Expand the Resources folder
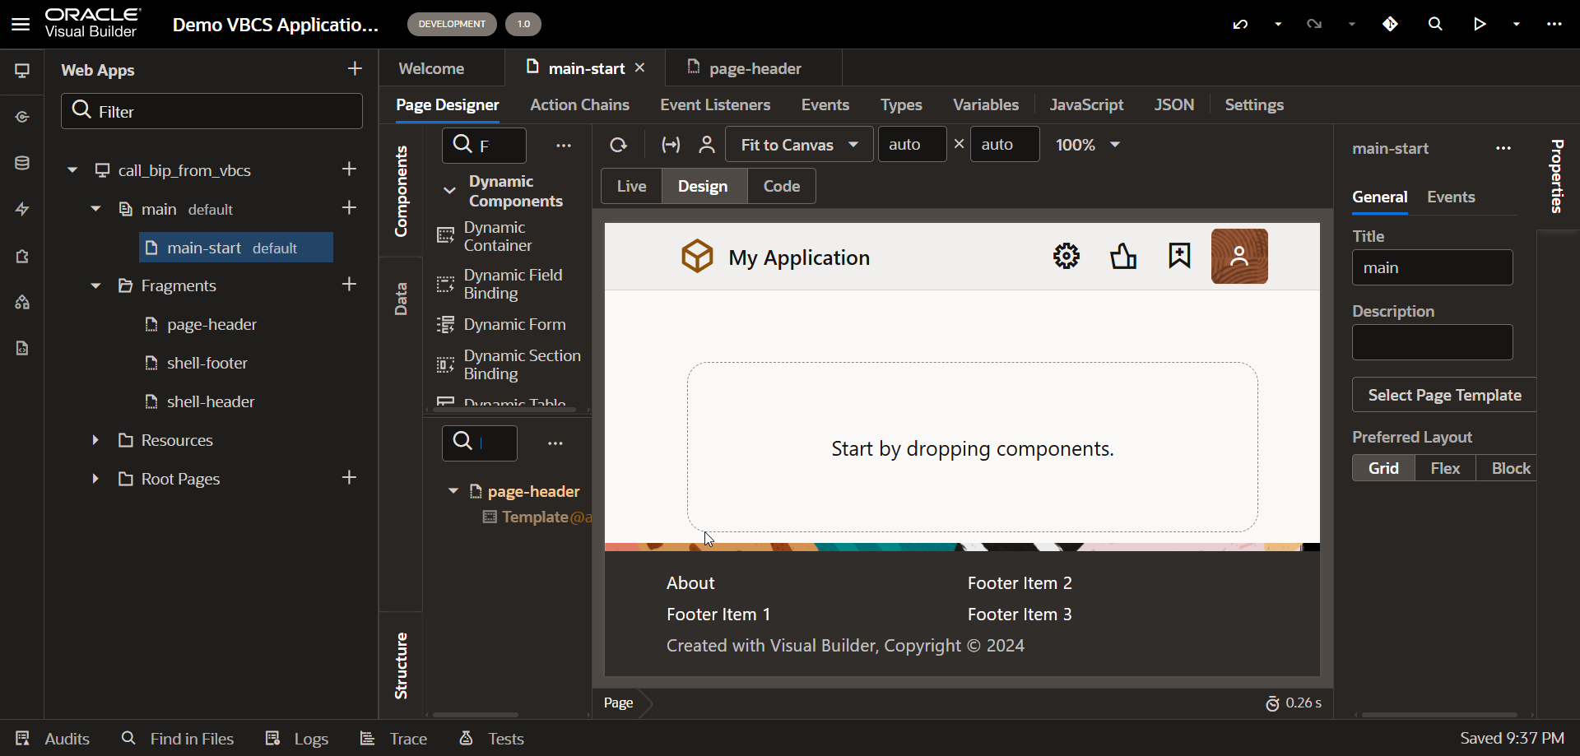 coord(95,440)
